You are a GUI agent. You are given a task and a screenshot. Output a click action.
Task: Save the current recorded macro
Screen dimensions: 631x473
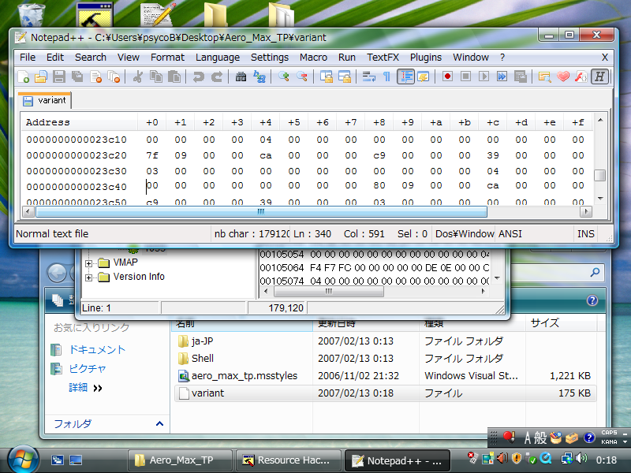(x=521, y=76)
